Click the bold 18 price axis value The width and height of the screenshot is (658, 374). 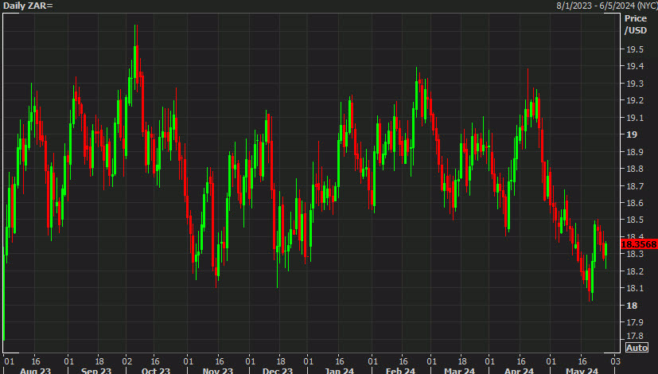click(632, 306)
